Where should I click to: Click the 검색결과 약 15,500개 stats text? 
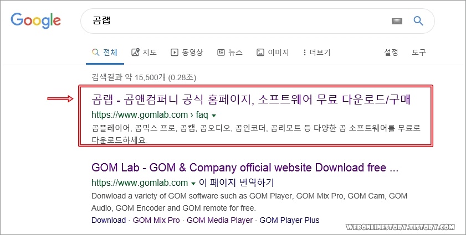pyautogui.click(x=144, y=78)
